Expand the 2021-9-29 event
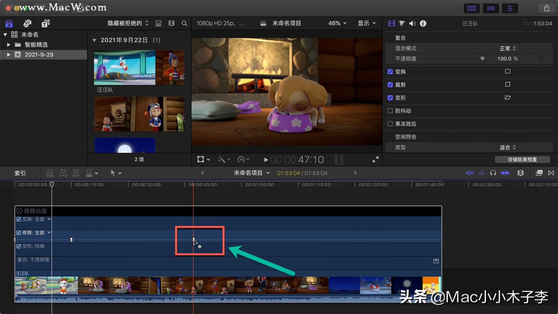 pyautogui.click(x=8, y=55)
